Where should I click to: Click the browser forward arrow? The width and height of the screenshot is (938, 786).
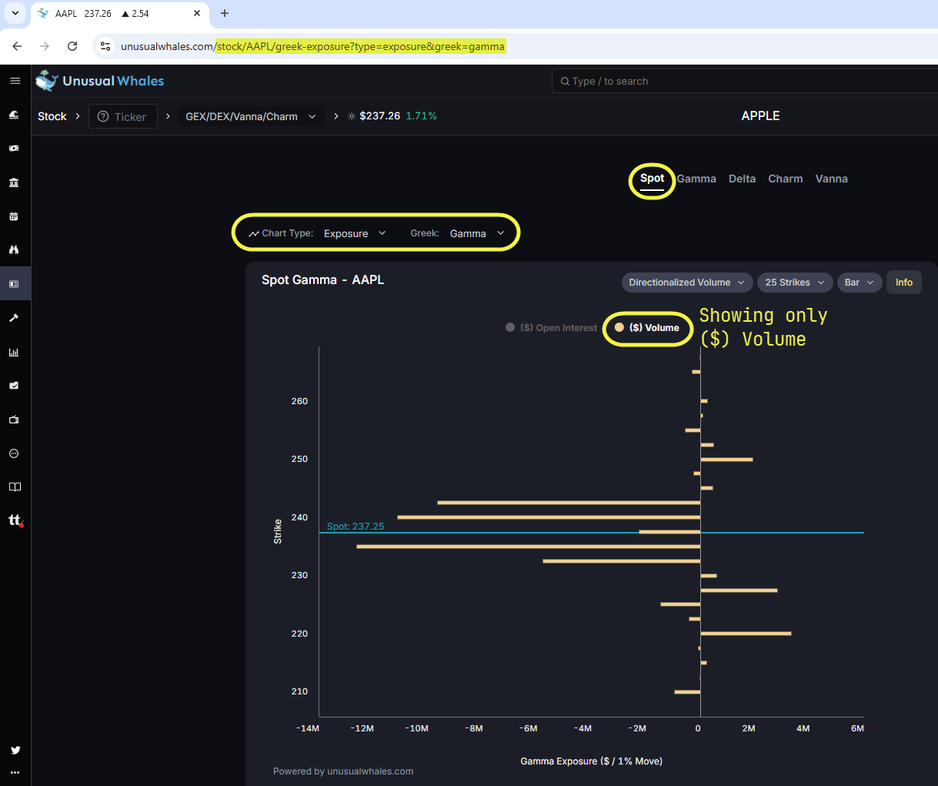point(45,46)
